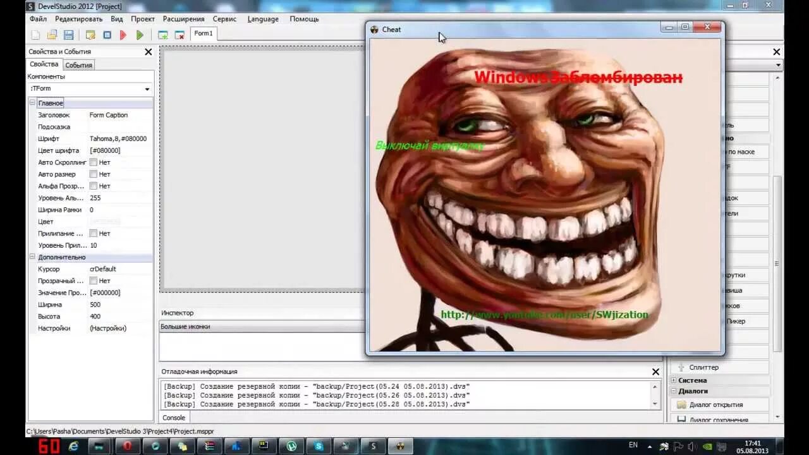Toggle the Прозрачный checkbox
The height and width of the screenshot is (455, 809).
[93, 281]
